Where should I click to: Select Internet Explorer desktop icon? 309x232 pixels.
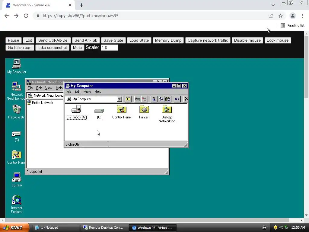(x=17, y=204)
